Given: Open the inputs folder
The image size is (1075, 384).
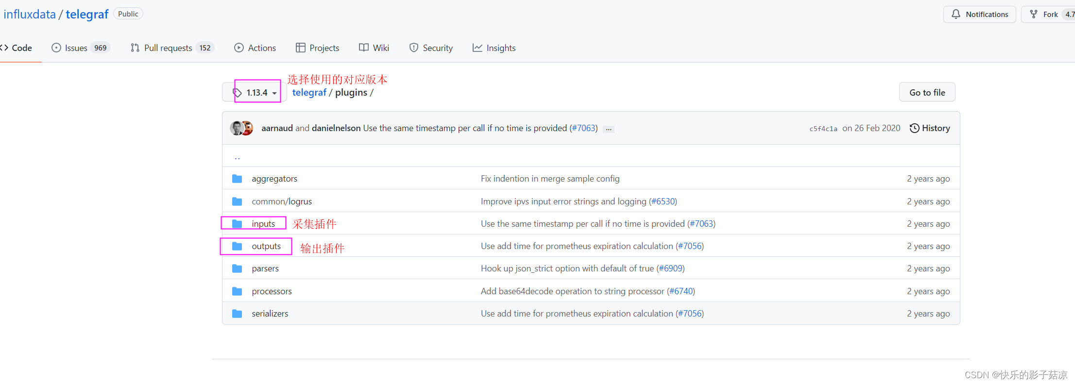Looking at the screenshot, I should coord(263,224).
